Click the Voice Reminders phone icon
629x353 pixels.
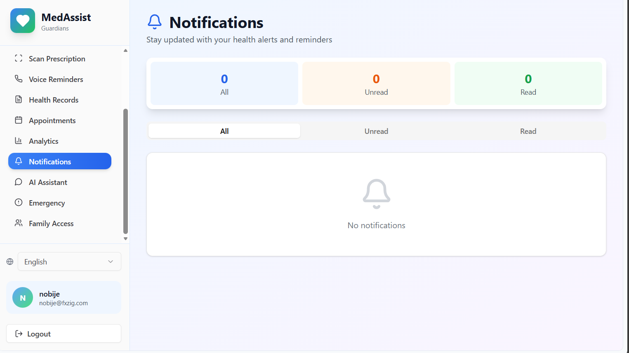click(x=19, y=79)
